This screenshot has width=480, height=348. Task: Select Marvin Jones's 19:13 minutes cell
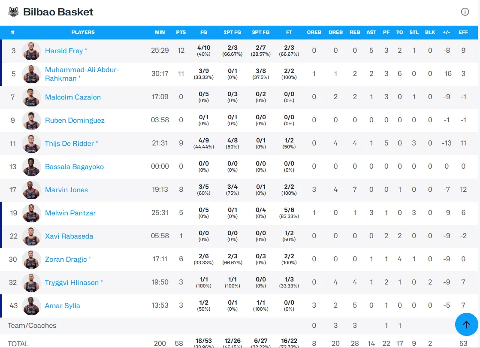(x=160, y=190)
